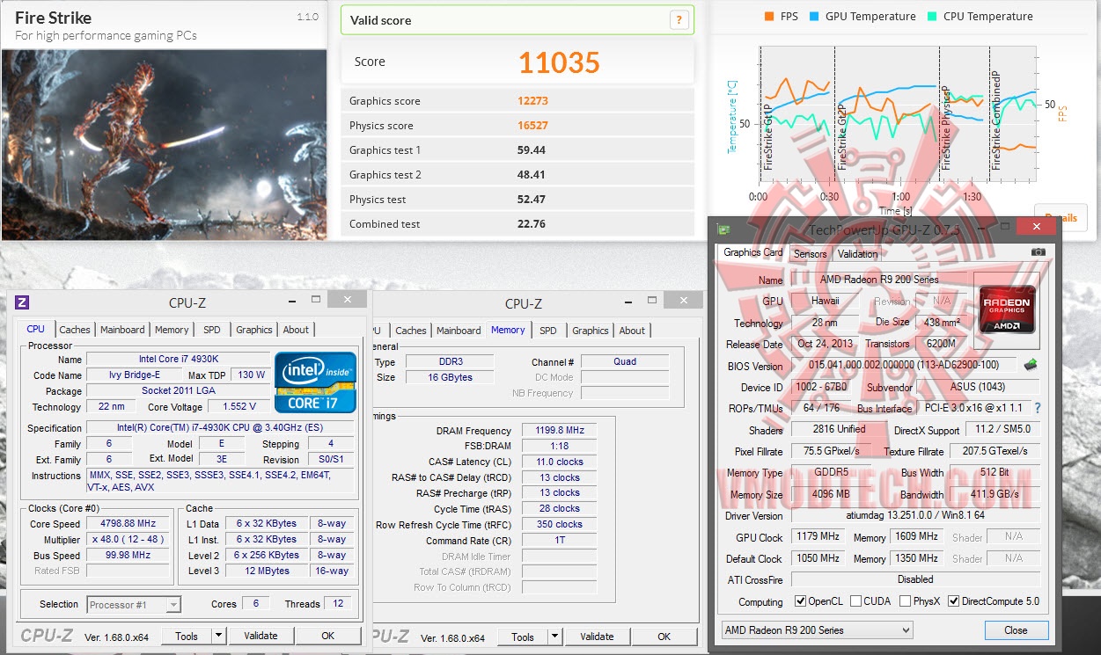
Task: Expand the Tools arrow in the Memory tab window
Action: coord(555,637)
